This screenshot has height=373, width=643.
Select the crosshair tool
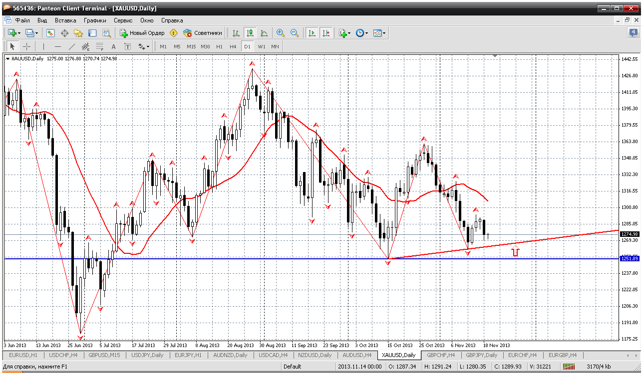click(x=26, y=46)
